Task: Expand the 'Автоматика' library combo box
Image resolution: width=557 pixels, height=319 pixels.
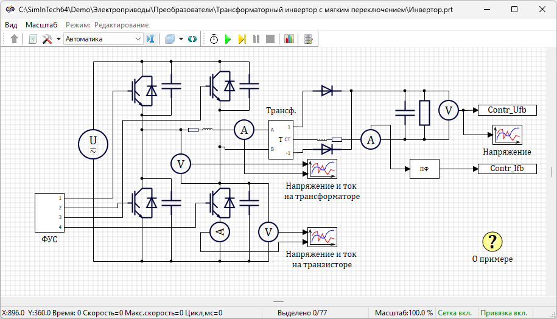Action: tap(138, 39)
